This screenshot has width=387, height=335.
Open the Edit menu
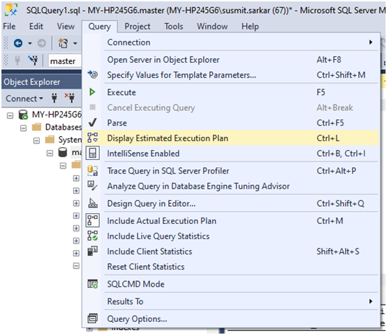click(x=36, y=27)
